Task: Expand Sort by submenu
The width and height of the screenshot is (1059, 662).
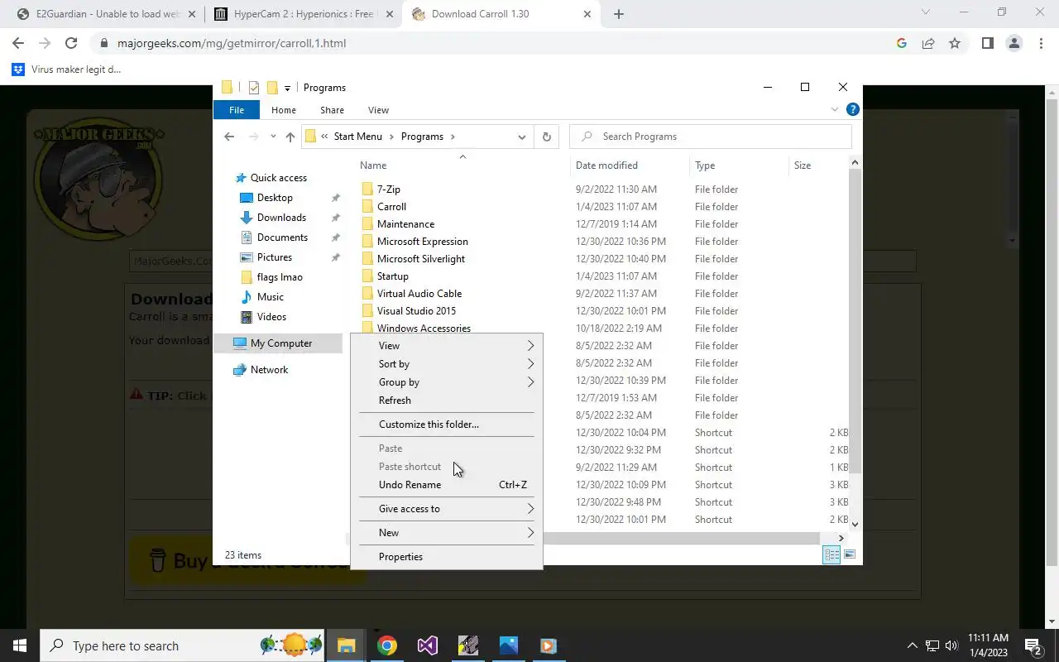Action: click(448, 364)
